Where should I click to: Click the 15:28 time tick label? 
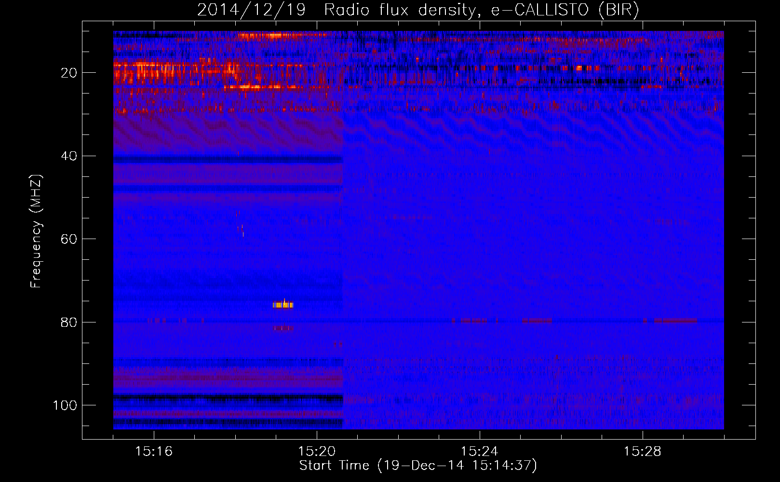(643, 451)
